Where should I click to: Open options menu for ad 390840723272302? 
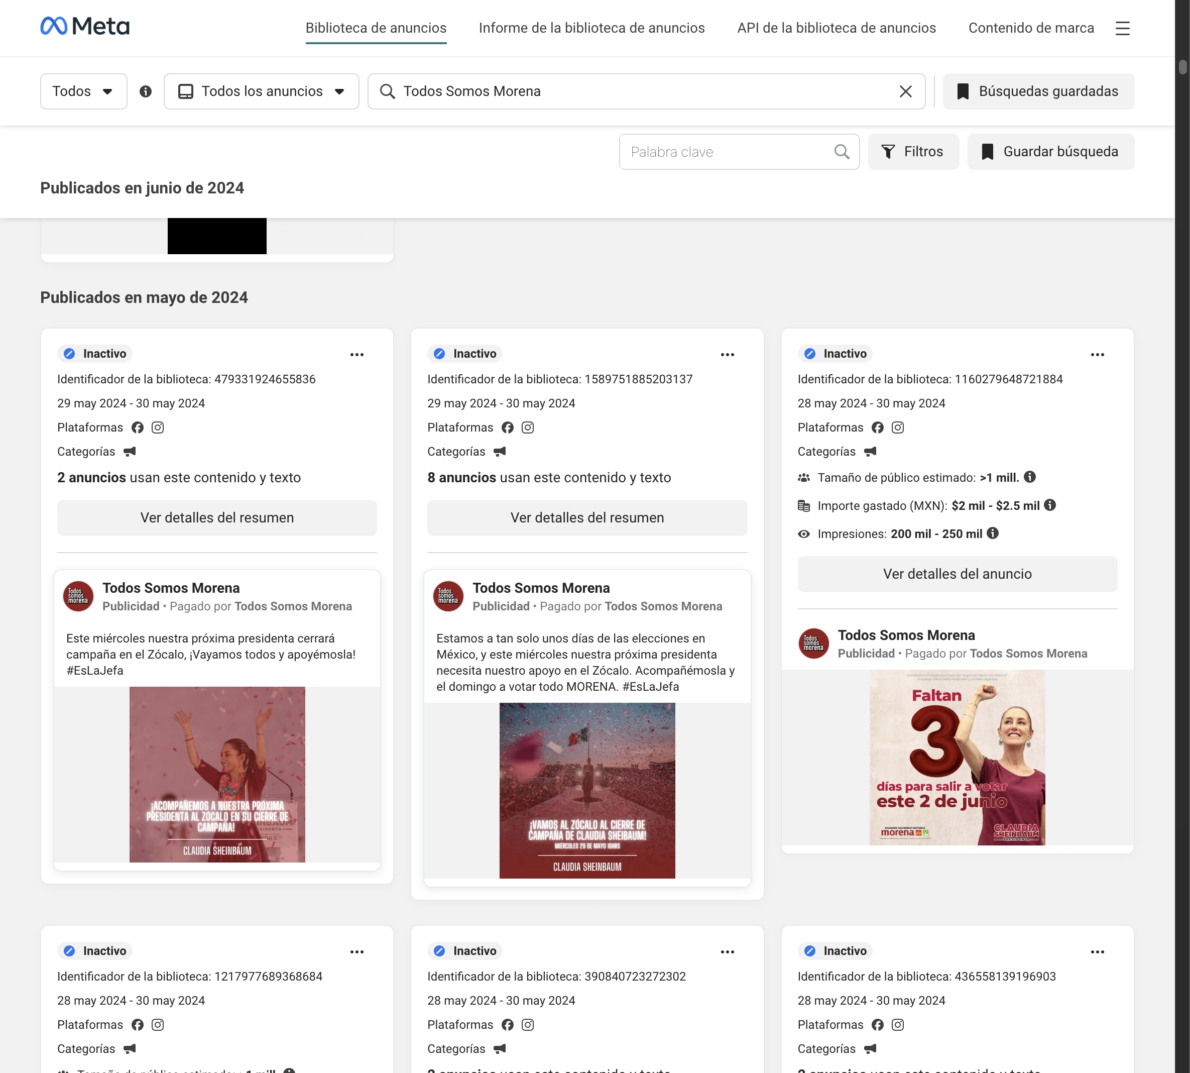(x=728, y=951)
